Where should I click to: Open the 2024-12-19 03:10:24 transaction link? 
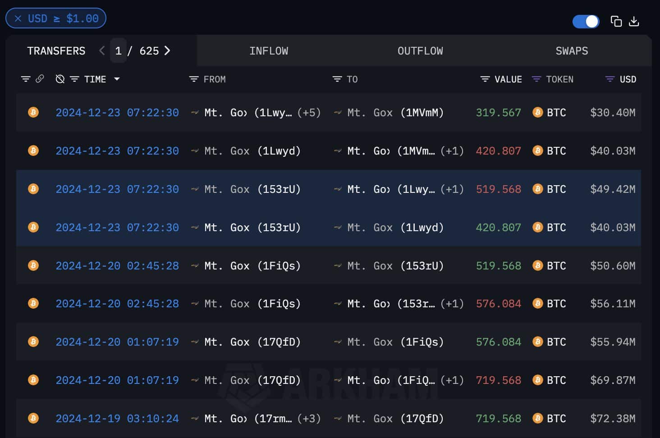[x=117, y=419]
